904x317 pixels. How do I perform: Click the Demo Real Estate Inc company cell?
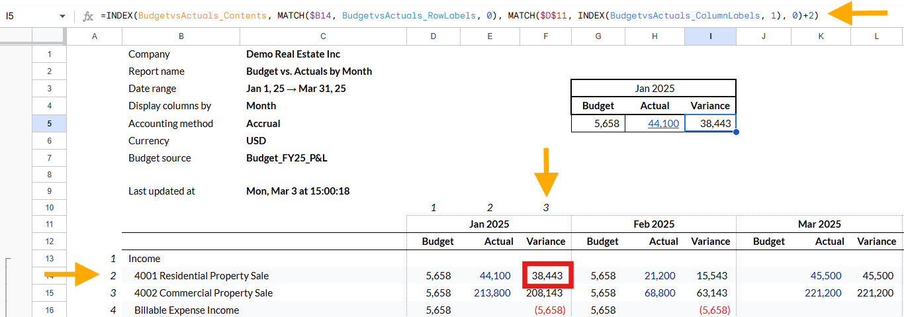293,54
